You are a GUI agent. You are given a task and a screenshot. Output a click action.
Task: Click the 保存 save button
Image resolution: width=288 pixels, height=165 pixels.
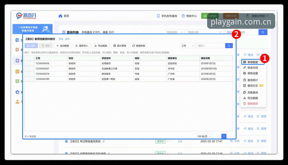31,46
